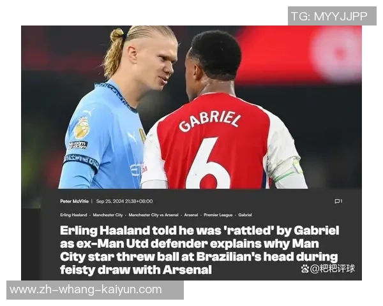383x306 pixels.
Task: Open the Erling Haaland tag
Action: pyautogui.click(x=73, y=215)
